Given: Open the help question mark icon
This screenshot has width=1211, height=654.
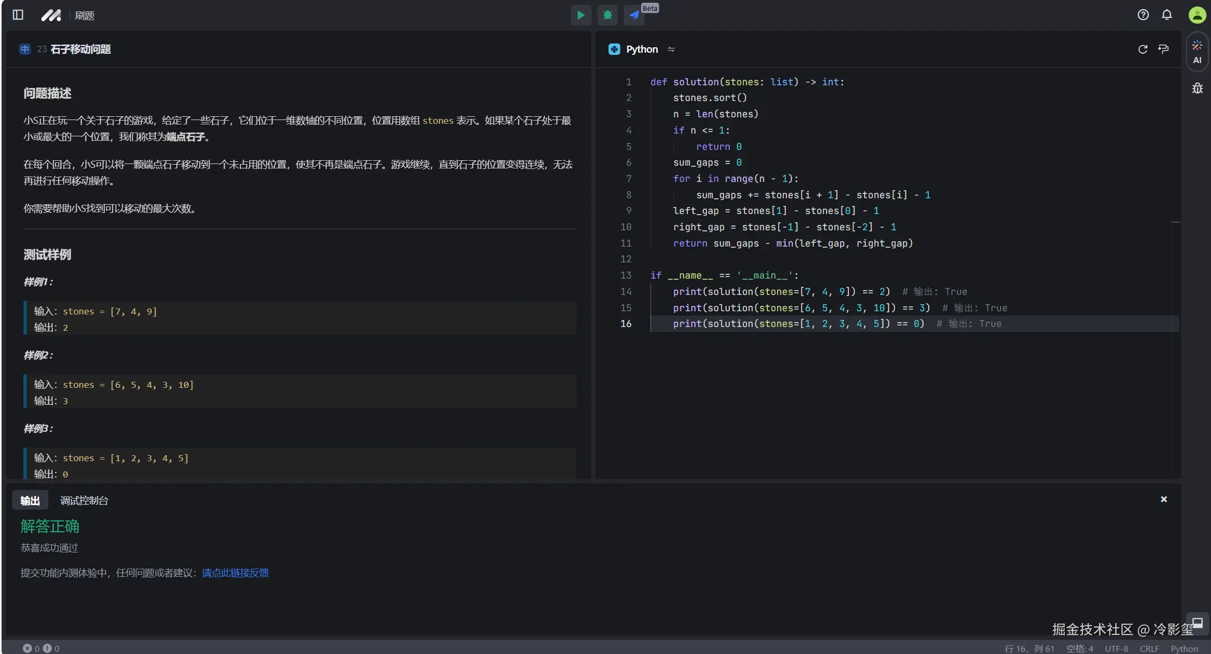Looking at the screenshot, I should [1143, 15].
